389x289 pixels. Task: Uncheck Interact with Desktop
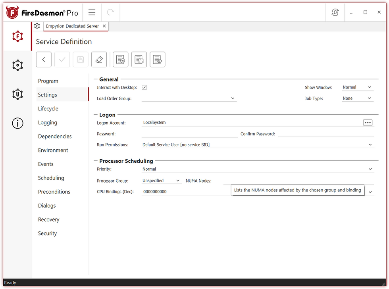[144, 87]
